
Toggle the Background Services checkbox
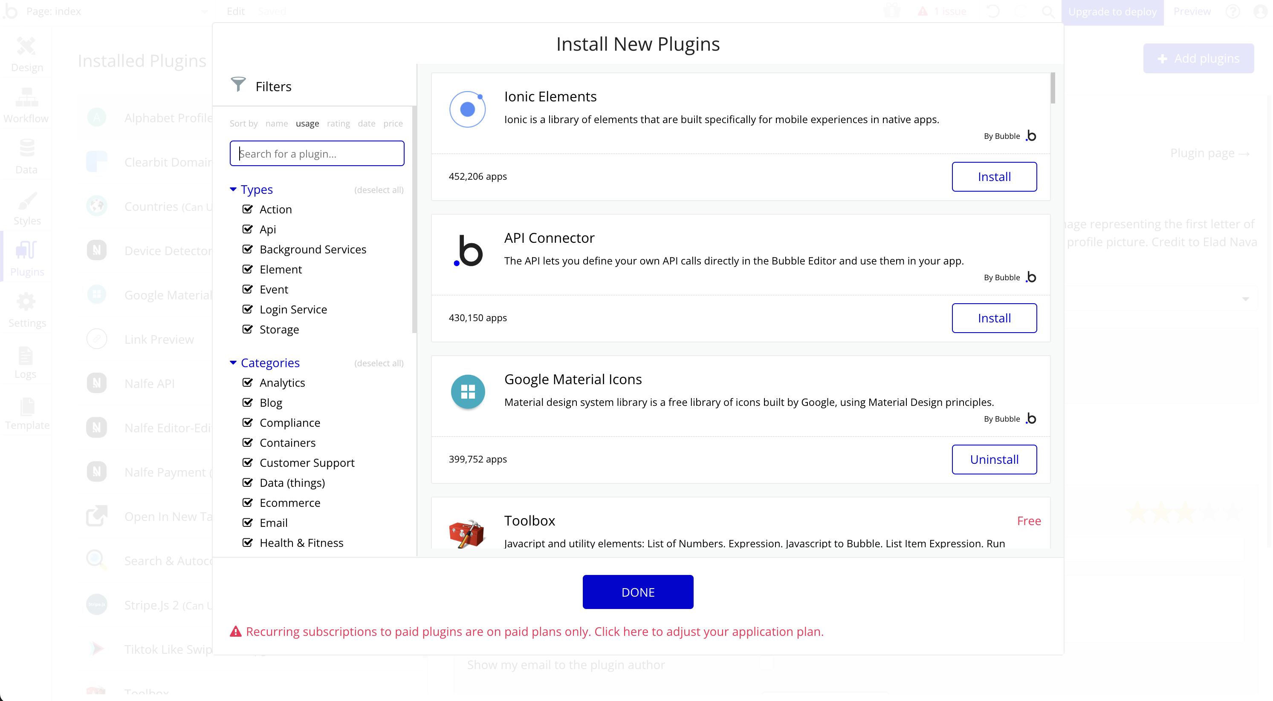[x=248, y=249]
